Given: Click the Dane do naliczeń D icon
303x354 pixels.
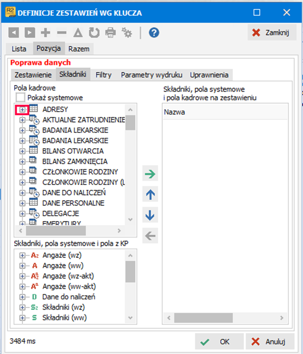Looking at the screenshot, I should (x=34, y=297).
